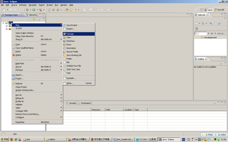This screenshot has width=228, height=142.
Task: Click the Debug toolbar icon
Action: pos(27,10)
